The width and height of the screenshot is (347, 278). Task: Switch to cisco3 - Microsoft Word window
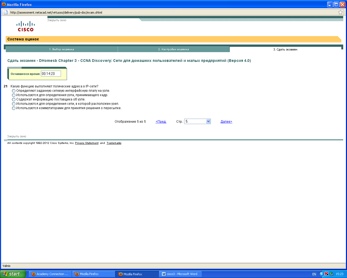pos(181,274)
